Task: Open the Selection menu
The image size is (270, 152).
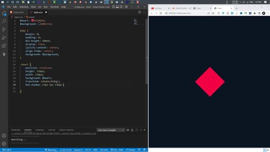Action: 24,7
